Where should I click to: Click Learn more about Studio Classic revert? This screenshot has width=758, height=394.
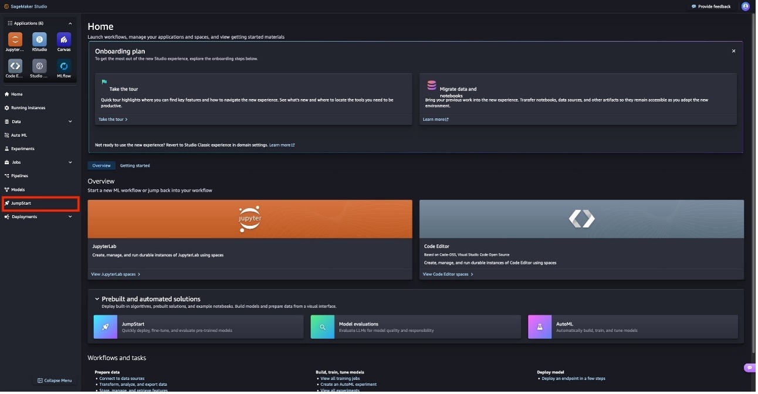(x=282, y=145)
